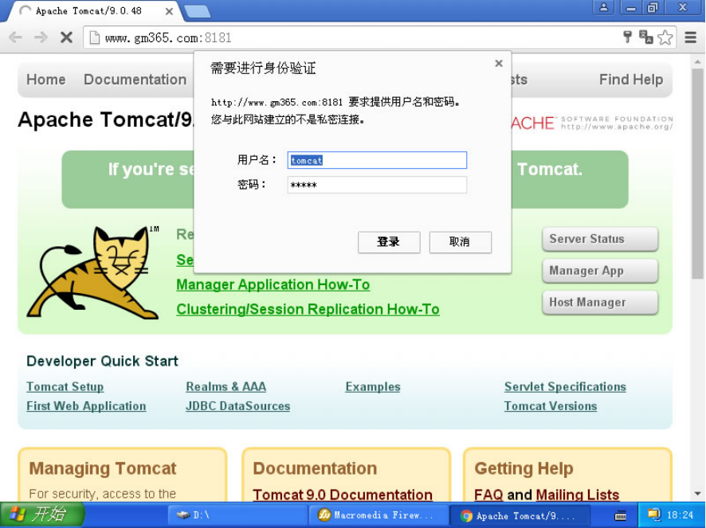This screenshot has width=706, height=528.
Task: Click the network monitor tray icon
Action: pyautogui.click(x=653, y=514)
